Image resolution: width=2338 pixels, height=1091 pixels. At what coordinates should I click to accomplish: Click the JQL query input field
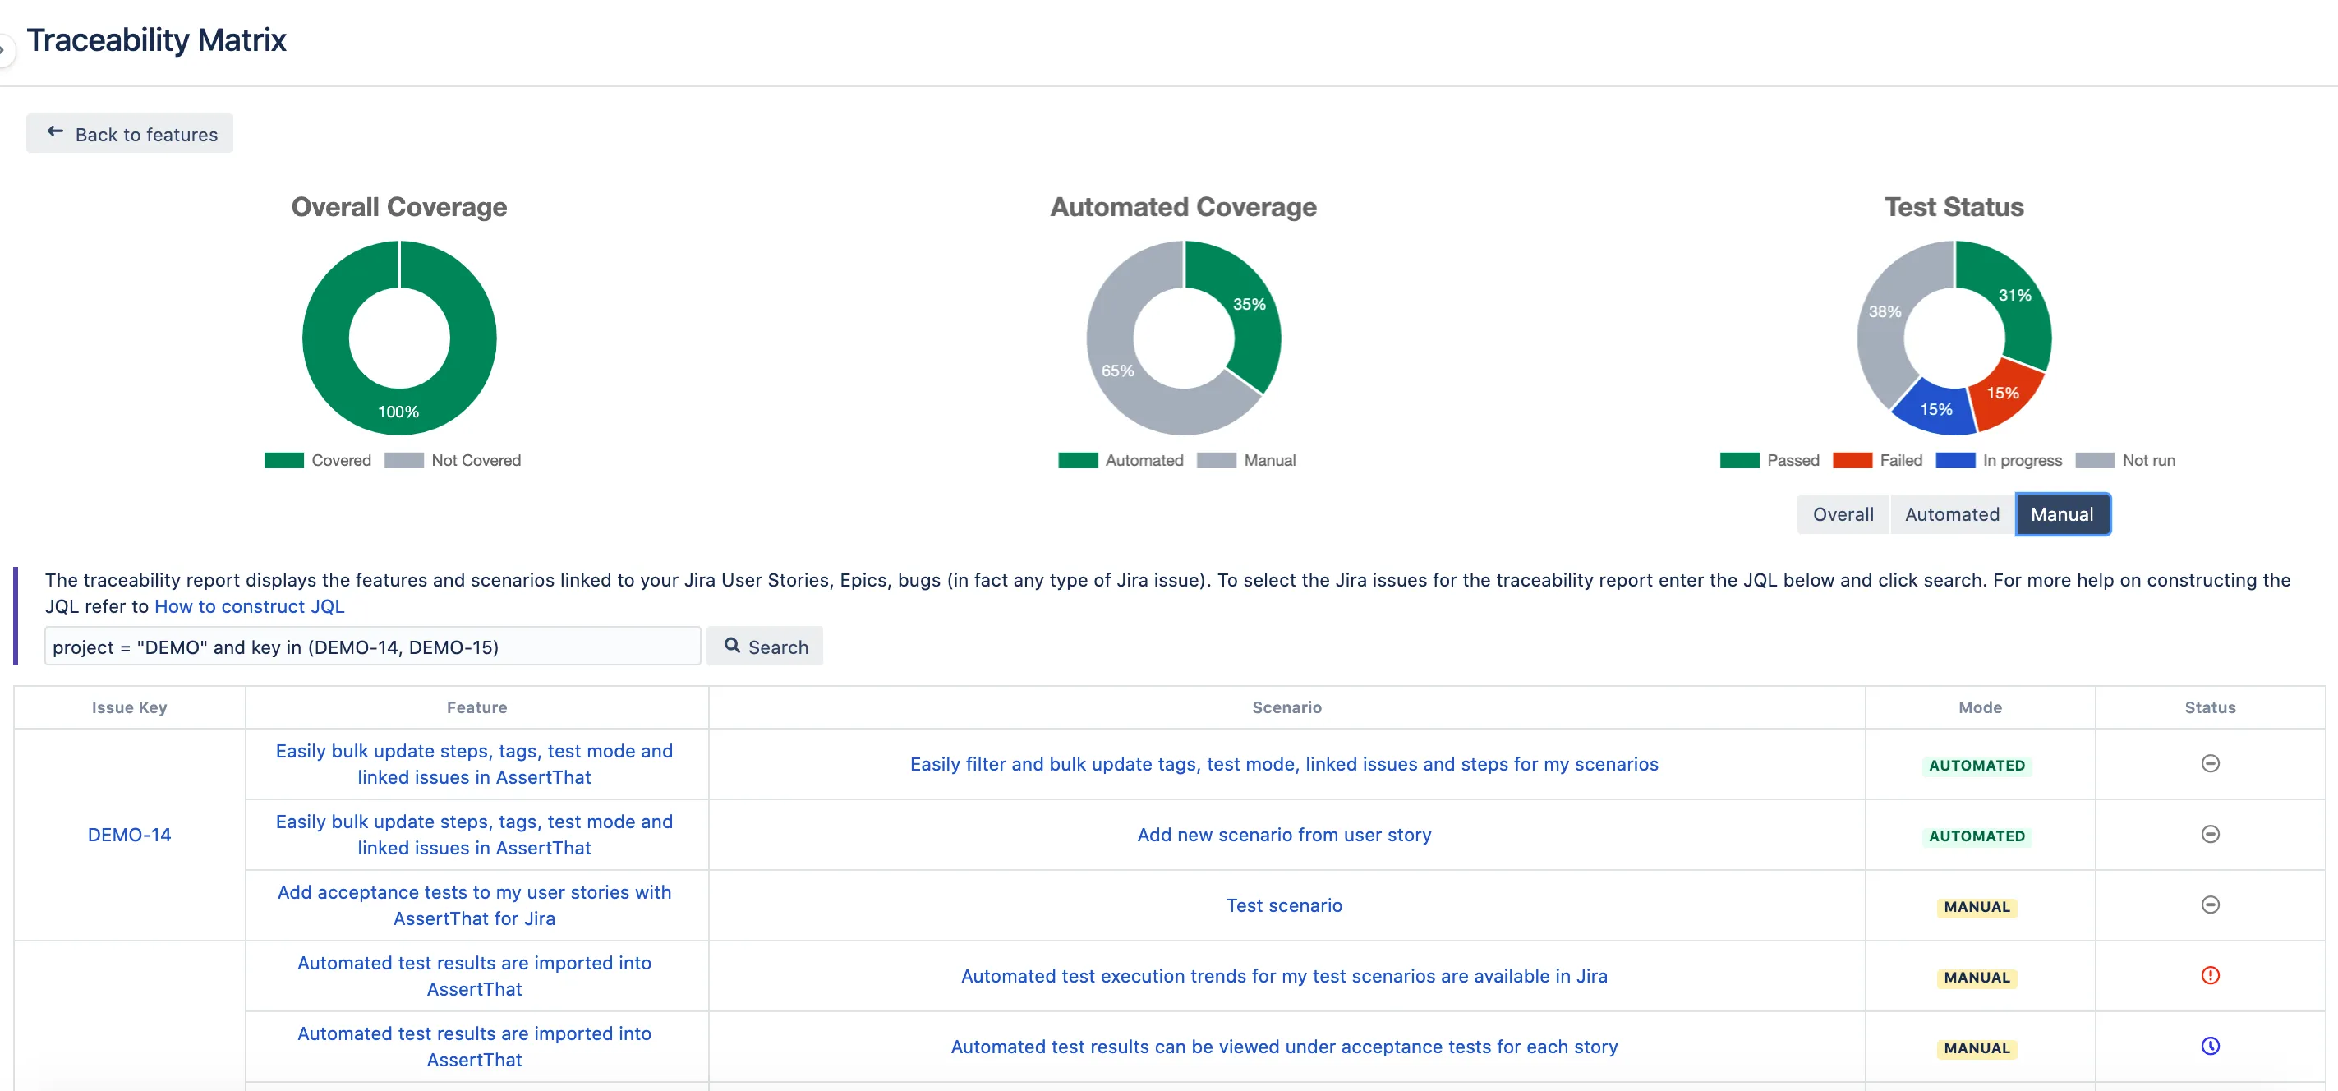pyautogui.click(x=372, y=647)
